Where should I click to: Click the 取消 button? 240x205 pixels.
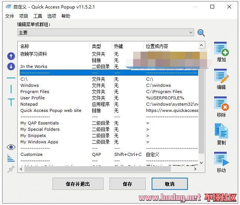point(170,184)
